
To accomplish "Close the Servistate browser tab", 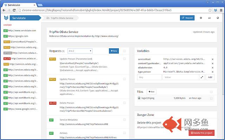I will (x=34, y=5).
